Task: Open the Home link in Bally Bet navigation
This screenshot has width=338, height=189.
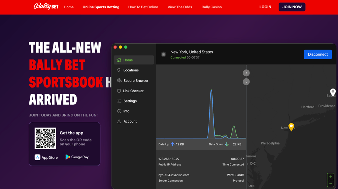Action: coord(69,7)
